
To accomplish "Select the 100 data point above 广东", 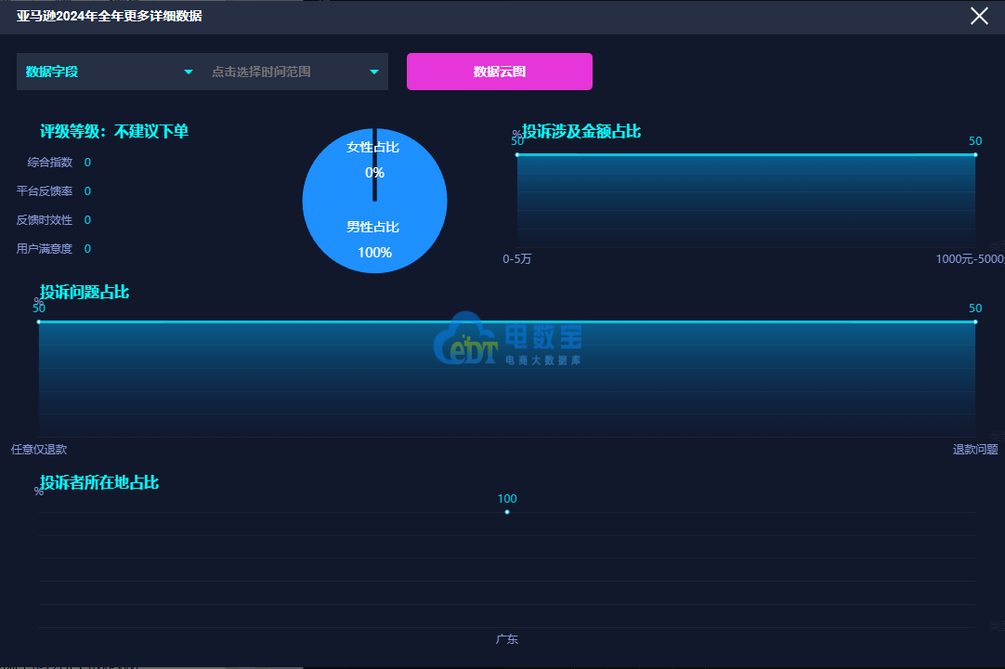I will pyautogui.click(x=507, y=512).
